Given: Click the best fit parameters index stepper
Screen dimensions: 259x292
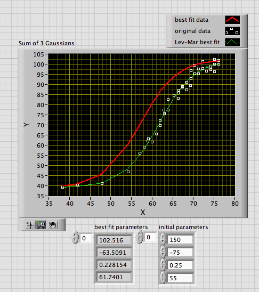Looking at the screenshot, I should (76, 237).
